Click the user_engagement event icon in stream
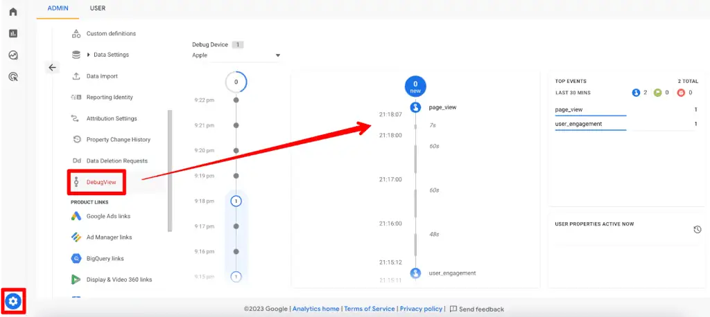Screen dimensions: 710x317 [416, 273]
